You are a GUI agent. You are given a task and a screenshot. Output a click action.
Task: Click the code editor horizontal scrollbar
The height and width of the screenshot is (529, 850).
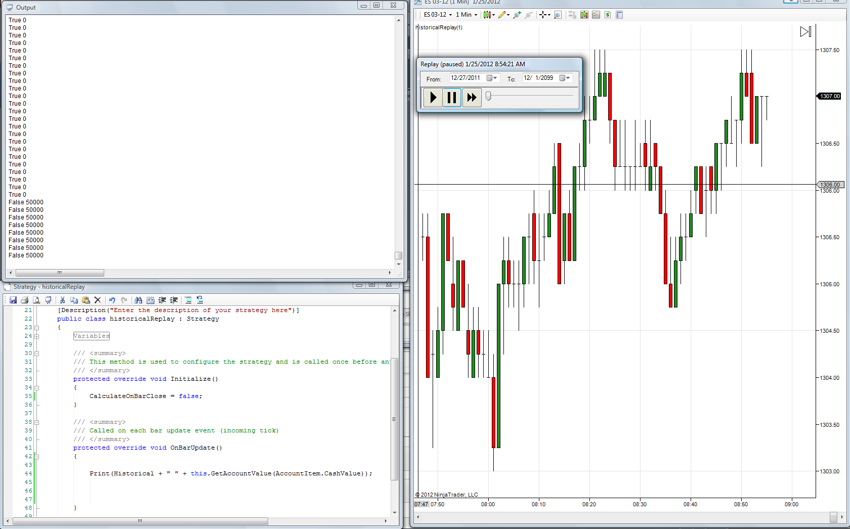(140, 521)
